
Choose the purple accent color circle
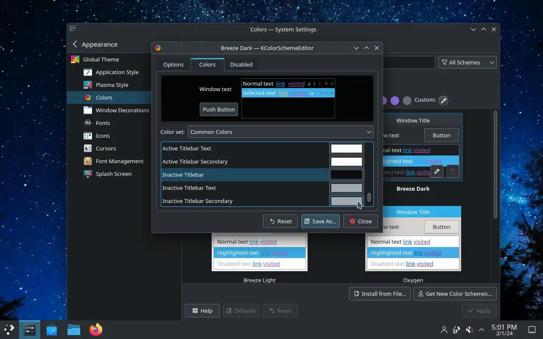point(395,100)
